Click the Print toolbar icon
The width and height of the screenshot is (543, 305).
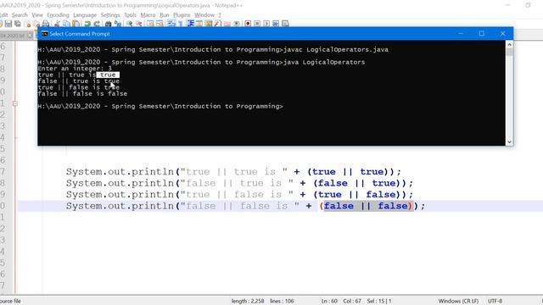(45, 24)
